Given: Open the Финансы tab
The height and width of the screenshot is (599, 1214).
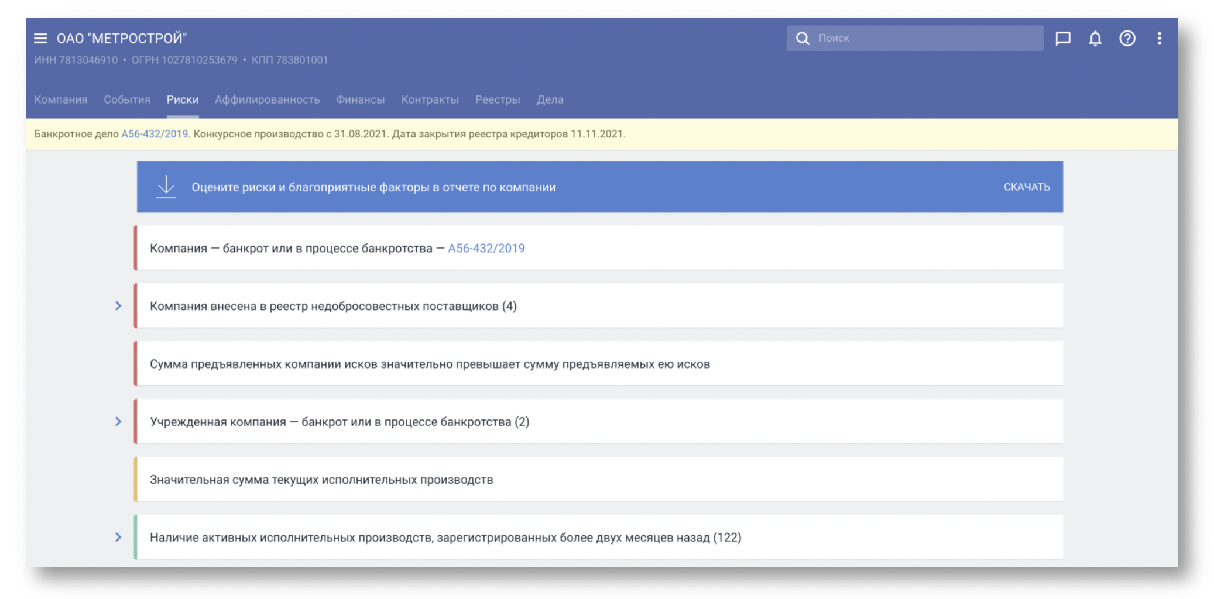Looking at the screenshot, I should click(361, 99).
